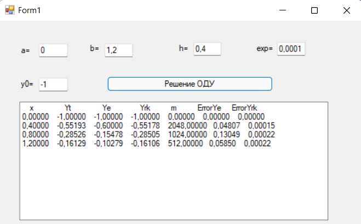
Task: Click the Ye value -0,15478
Action: coord(108,134)
